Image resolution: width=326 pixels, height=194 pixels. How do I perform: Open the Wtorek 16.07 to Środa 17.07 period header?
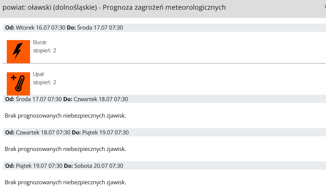(164, 28)
